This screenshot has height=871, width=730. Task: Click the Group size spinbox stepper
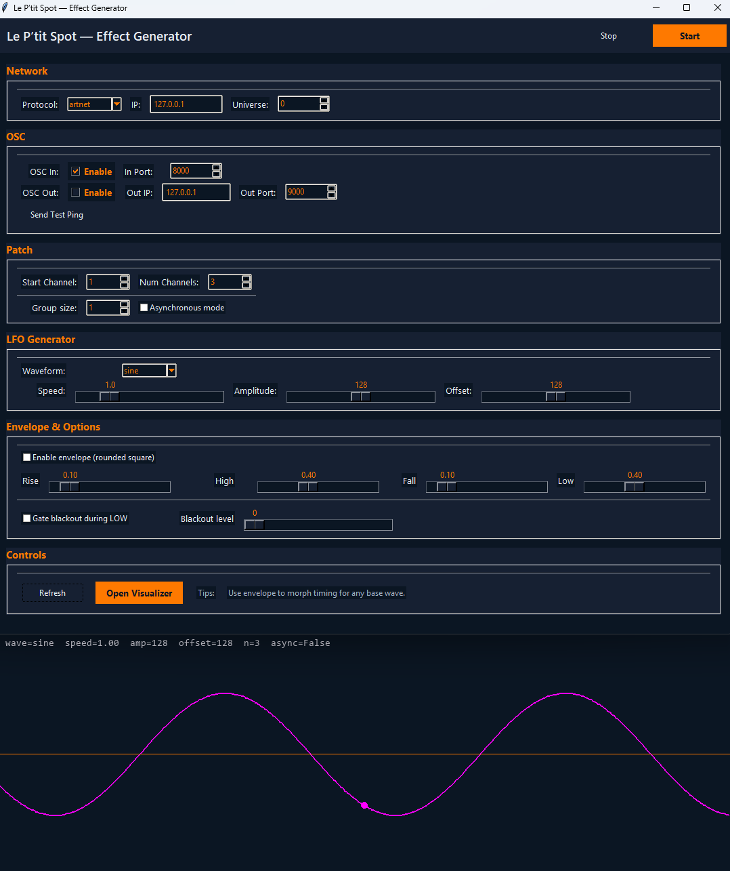tap(125, 308)
